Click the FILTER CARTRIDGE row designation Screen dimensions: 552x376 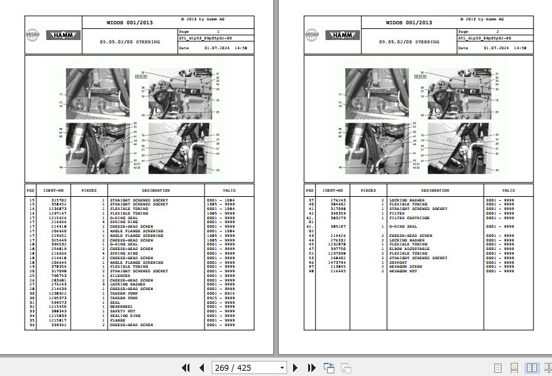pos(409,218)
